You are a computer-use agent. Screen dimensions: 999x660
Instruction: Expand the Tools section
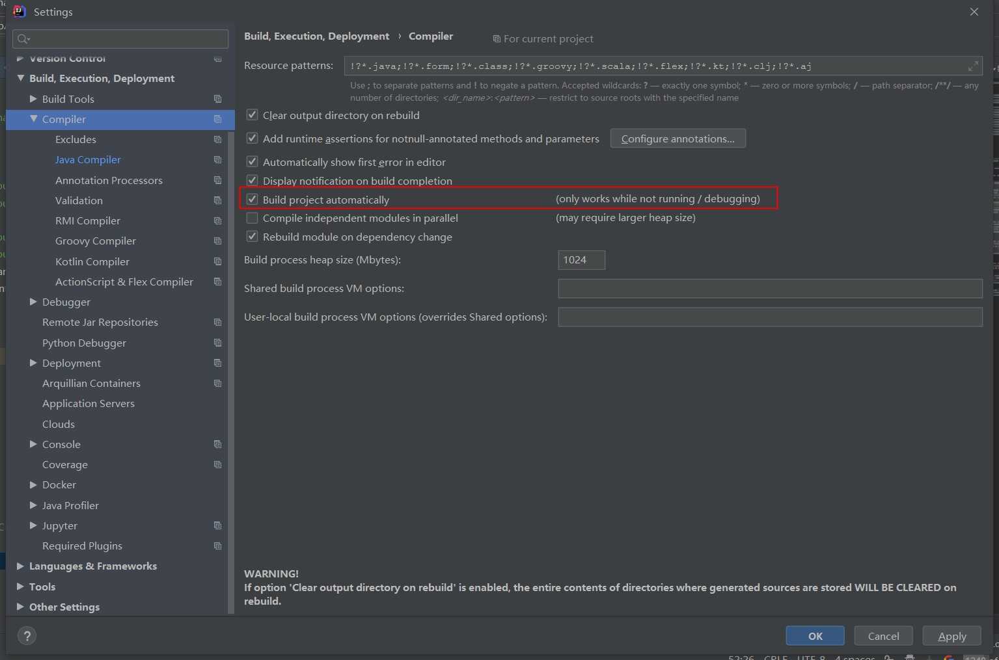point(20,587)
